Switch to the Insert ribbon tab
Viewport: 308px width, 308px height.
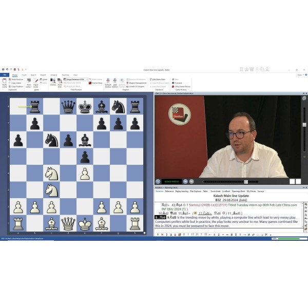[x=24, y=75]
